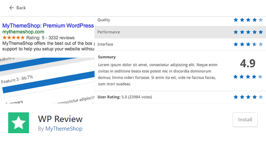Image resolution: width=266 pixels, height=141 pixels.
Task: Click the Feature 3 blue progress bar
Action: [49, 82]
